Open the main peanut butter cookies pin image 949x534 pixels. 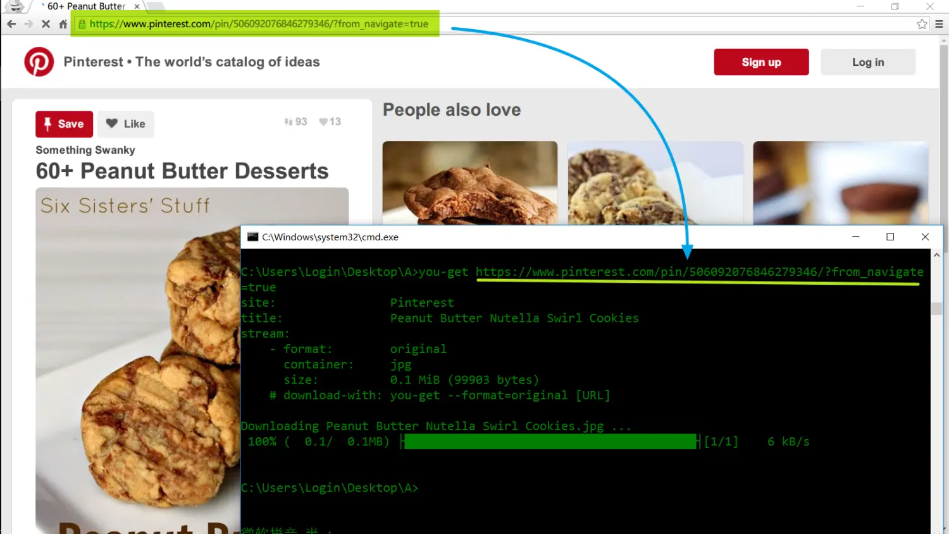[x=138, y=361]
